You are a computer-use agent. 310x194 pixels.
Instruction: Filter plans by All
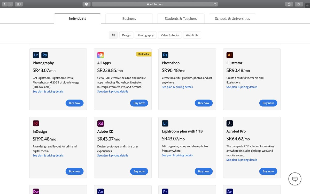tap(113, 35)
